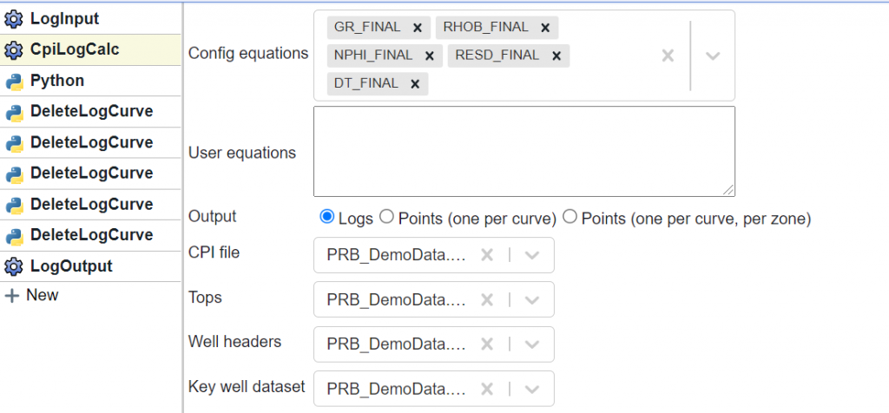The height and width of the screenshot is (413, 889).
Task: Select the Logs output radio button
Action: pos(326,216)
